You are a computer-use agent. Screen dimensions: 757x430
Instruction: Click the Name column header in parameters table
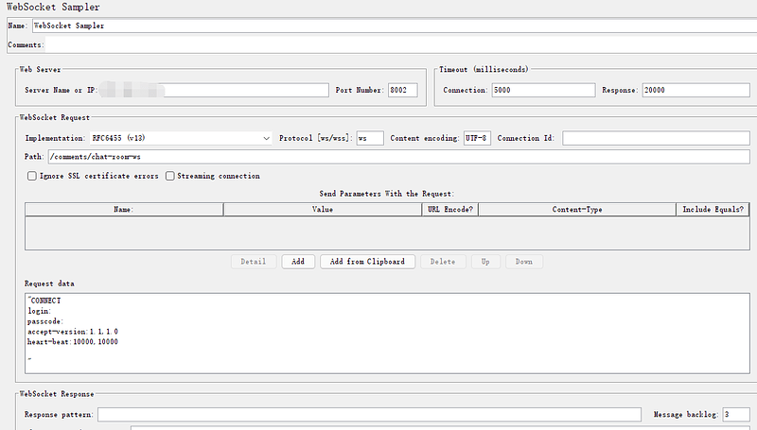pos(124,209)
